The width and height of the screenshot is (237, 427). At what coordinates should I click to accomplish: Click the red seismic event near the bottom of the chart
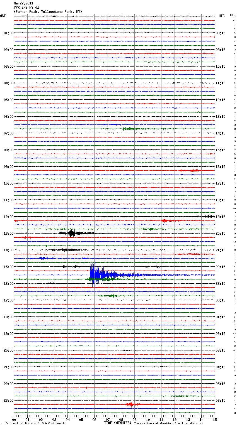point(130,404)
